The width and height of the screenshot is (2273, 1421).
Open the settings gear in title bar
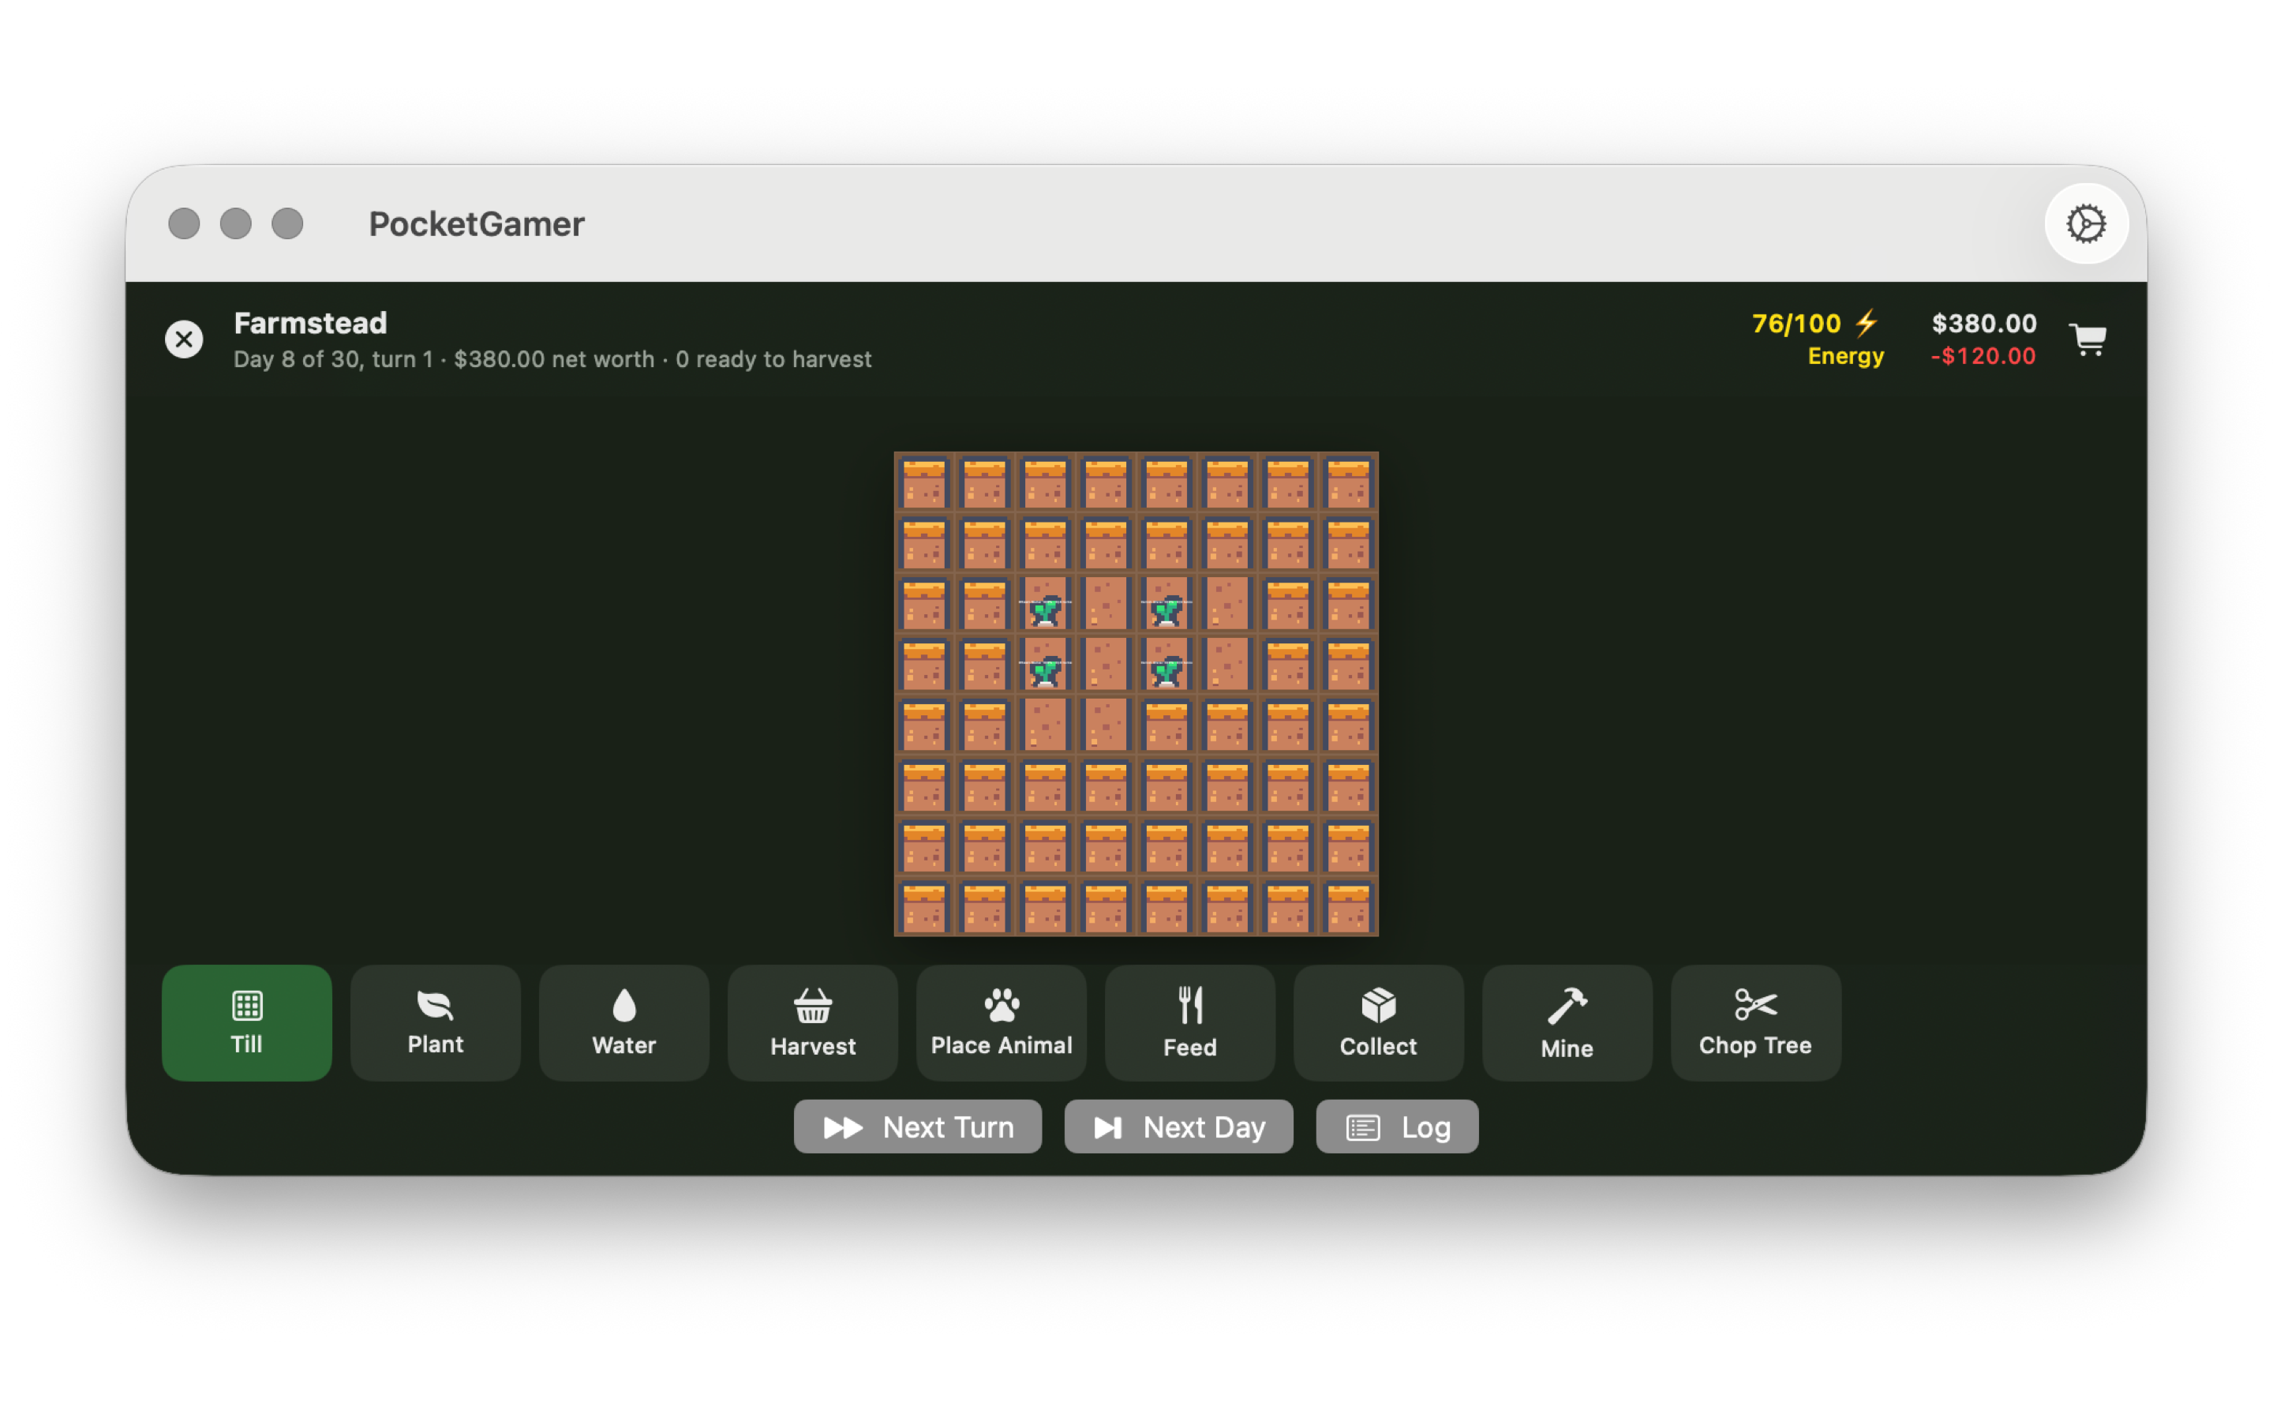[x=2086, y=223]
